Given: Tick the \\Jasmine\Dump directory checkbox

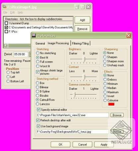Looking at the screenshot, I should click(6, 23).
